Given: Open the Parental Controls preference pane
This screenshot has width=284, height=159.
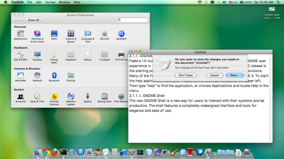Looking at the screenshot, I should tap(54, 99).
